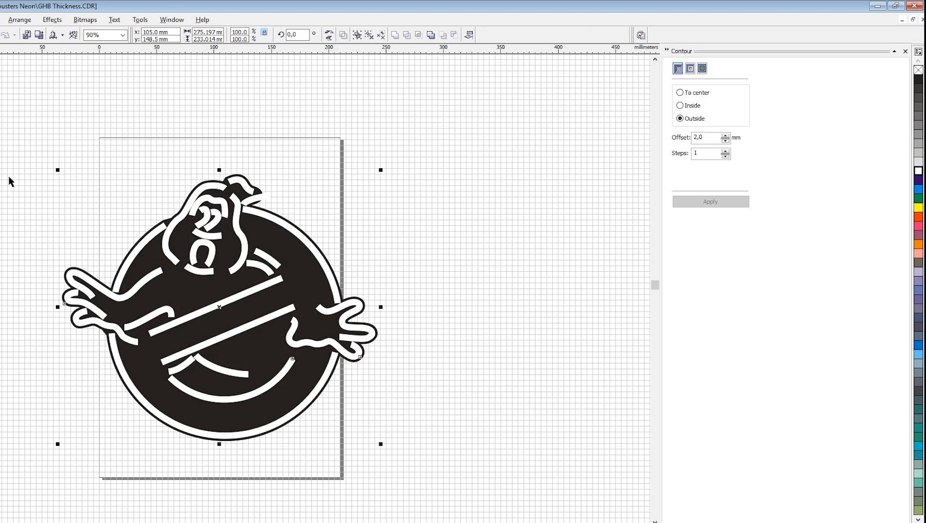Toggle the lock ratio button

coord(264,33)
